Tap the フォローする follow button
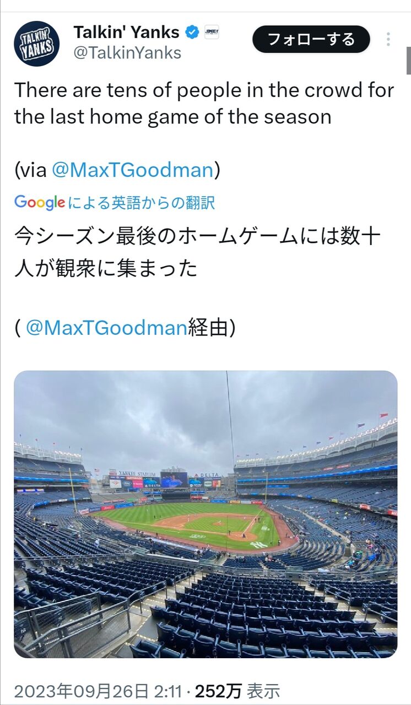411x705 pixels. (311, 39)
